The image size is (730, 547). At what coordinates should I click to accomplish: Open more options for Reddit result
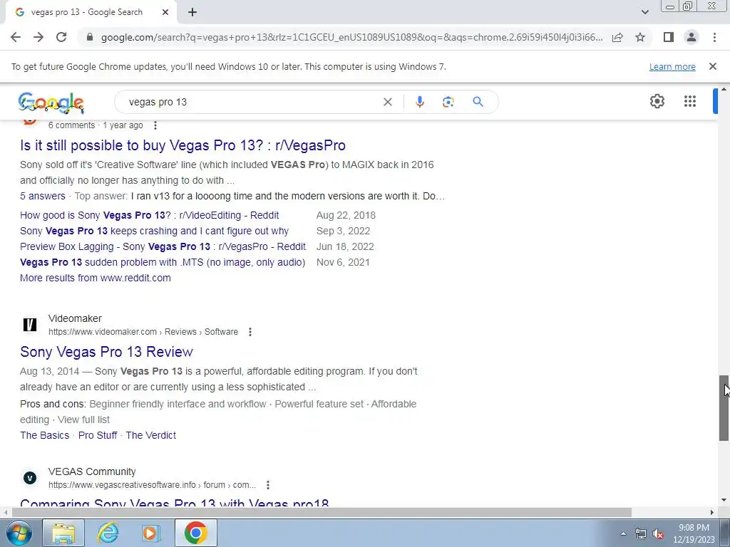point(155,125)
